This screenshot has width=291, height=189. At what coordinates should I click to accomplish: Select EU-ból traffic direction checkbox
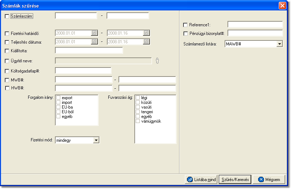[58, 112]
